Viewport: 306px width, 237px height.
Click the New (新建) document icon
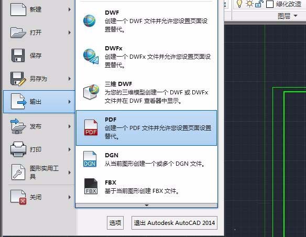coord(18,9)
